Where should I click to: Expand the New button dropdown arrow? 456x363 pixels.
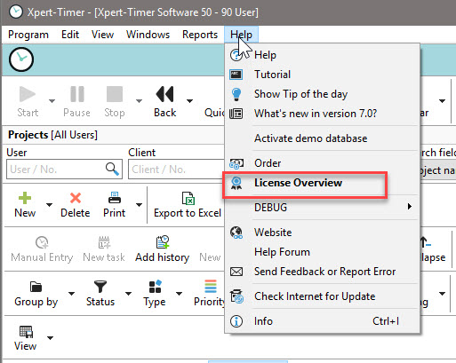(x=50, y=205)
